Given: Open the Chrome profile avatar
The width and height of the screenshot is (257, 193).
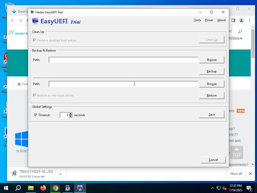Looking at the screenshot, I should pos(241,20).
